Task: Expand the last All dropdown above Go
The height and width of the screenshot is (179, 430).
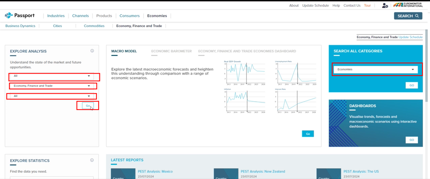Action: pos(52,96)
